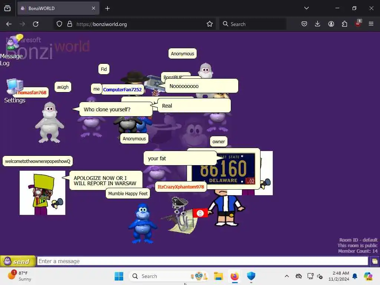Select the BonziWORLD tab

pos(58,8)
